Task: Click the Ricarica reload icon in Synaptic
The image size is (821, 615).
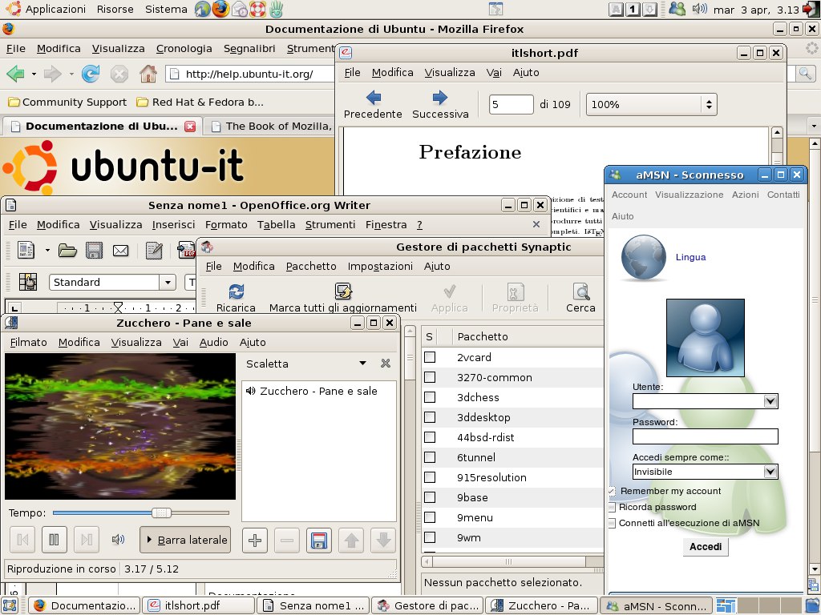Action: (236, 292)
